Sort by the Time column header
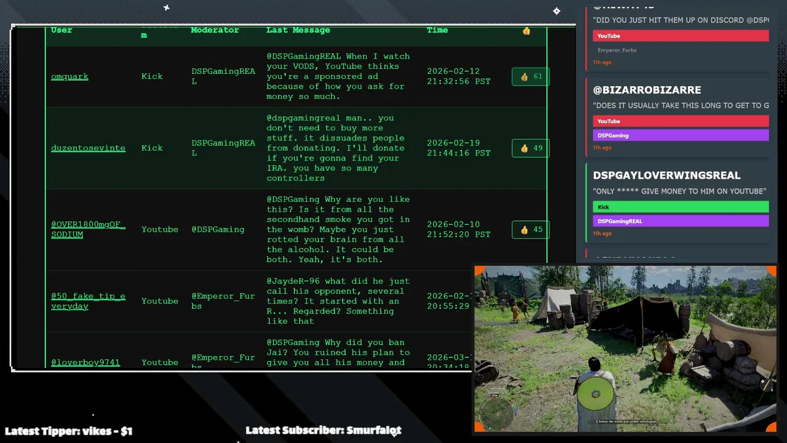787x443 pixels. click(437, 30)
